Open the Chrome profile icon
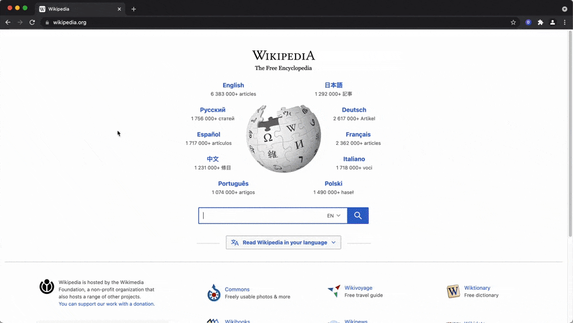Image resolution: width=573 pixels, height=323 pixels. 552,22
